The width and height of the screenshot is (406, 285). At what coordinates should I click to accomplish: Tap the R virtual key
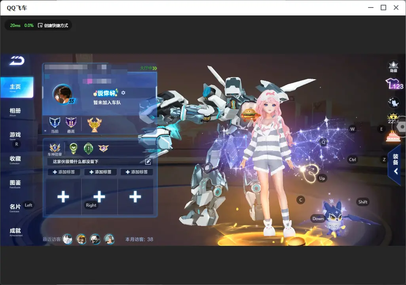(x=17, y=144)
